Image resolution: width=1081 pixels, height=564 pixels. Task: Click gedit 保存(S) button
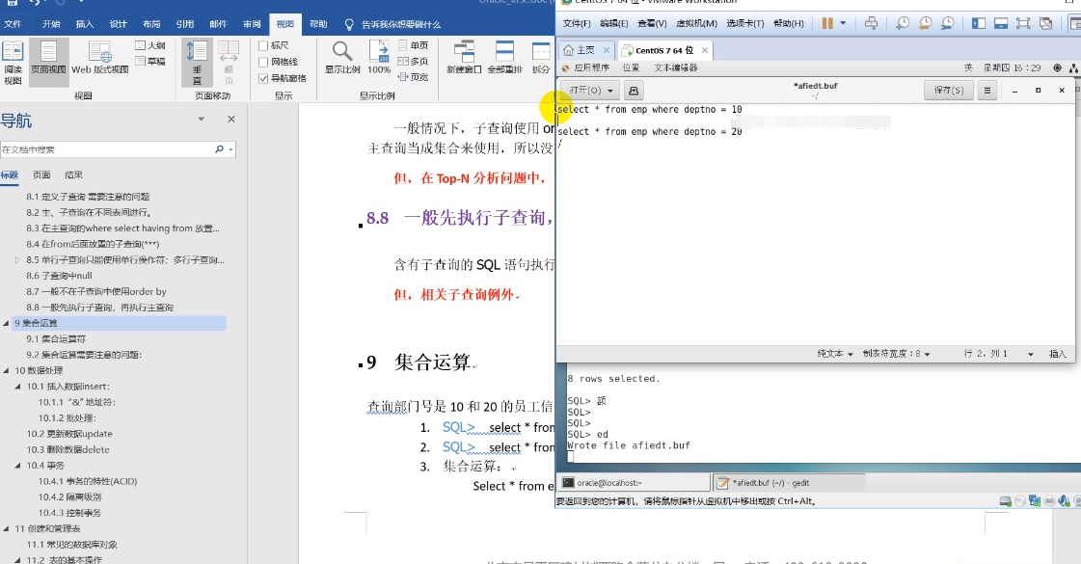tap(949, 91)
